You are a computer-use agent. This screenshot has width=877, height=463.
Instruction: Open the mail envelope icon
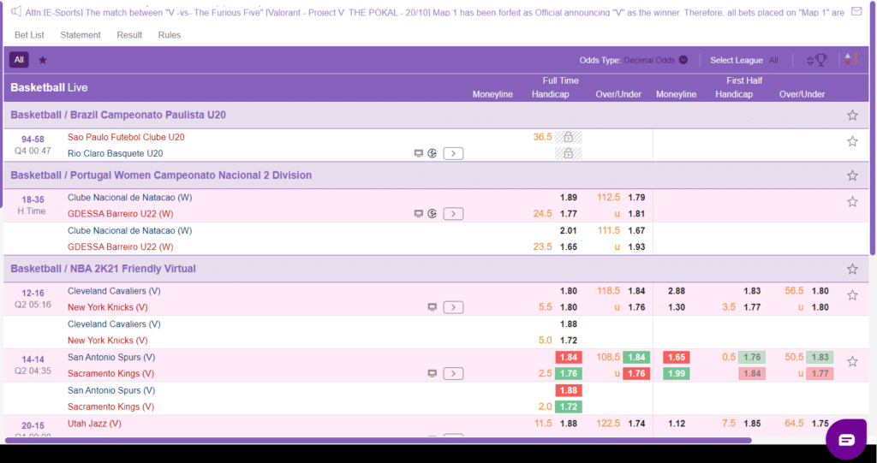856,11
